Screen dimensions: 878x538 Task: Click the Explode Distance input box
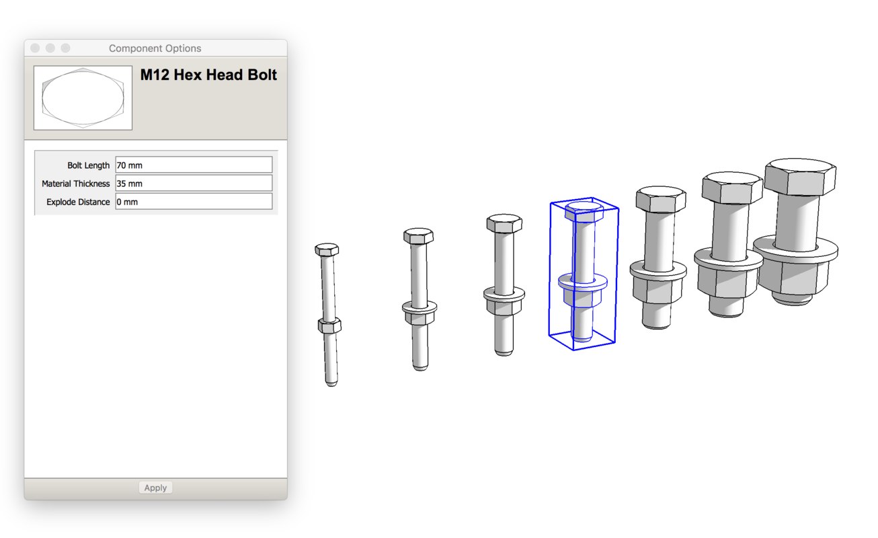point(194,201)
